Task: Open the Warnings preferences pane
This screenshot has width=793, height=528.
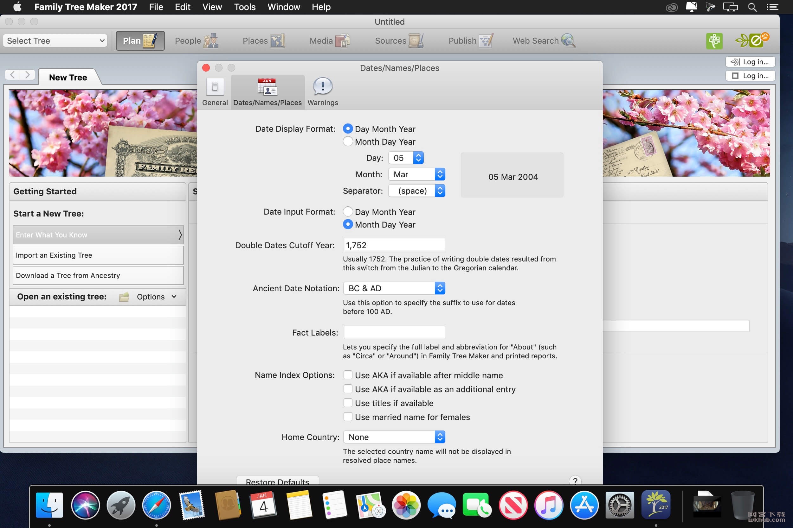Action: coord(323,92)
